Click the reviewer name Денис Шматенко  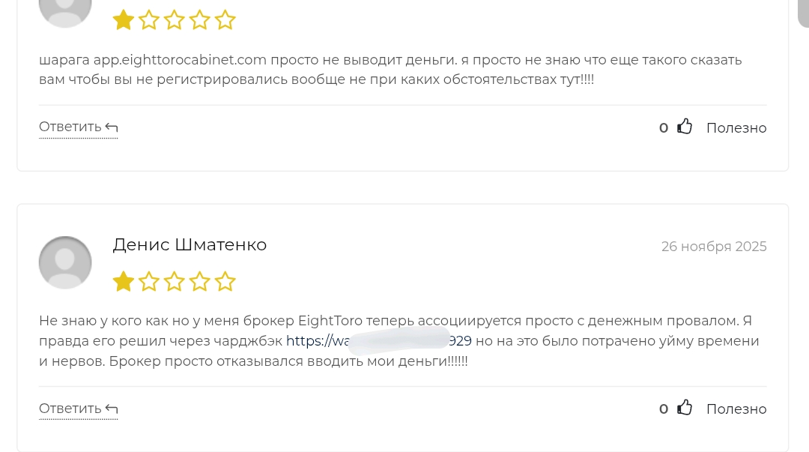190,245
